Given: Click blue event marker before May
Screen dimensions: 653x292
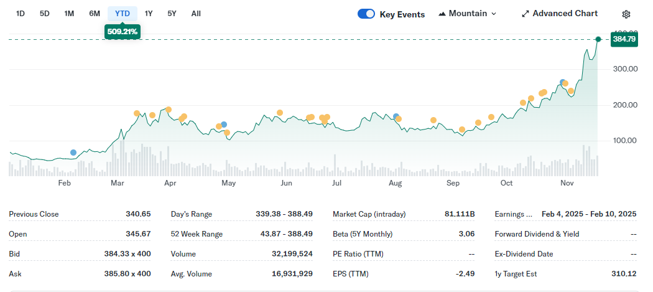Looking at the screenshot, I should [x=224, y=125].
